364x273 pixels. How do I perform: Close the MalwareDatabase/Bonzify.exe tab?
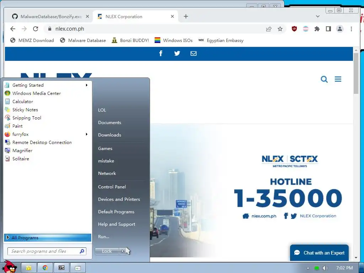87,16
